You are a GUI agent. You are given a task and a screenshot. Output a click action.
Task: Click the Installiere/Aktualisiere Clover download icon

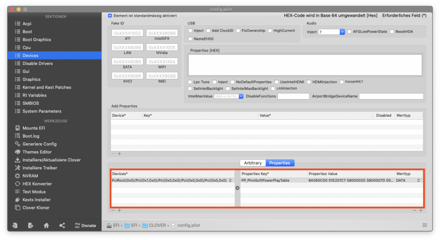(18, 160)
